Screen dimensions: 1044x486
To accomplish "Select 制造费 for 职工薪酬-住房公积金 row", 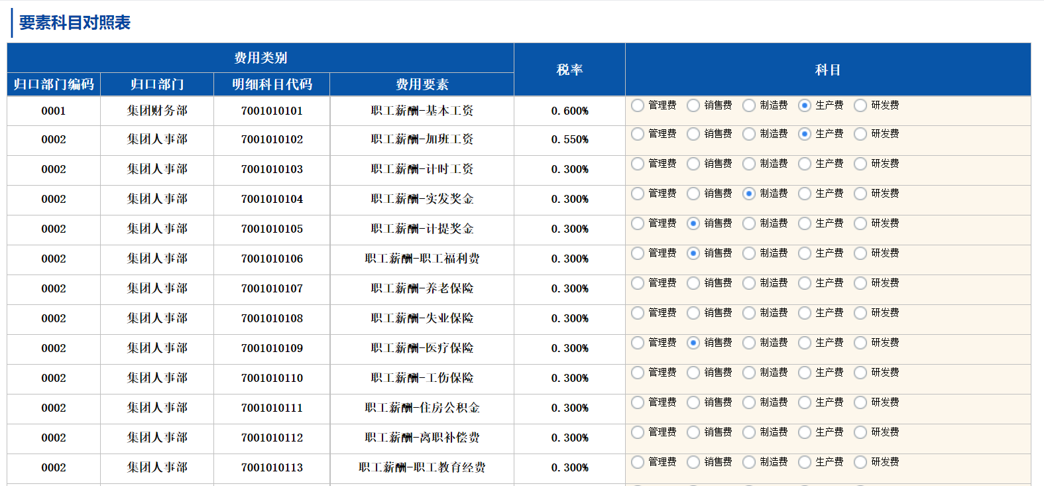I will (749, 402).
